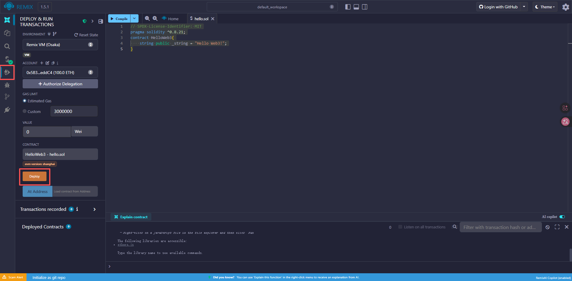Open the Search in files sidebar icon
The image size is (572, 281).
pos(7,46)
